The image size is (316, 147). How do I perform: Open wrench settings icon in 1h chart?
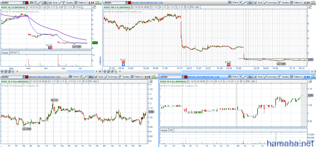[x=245, y=3]
